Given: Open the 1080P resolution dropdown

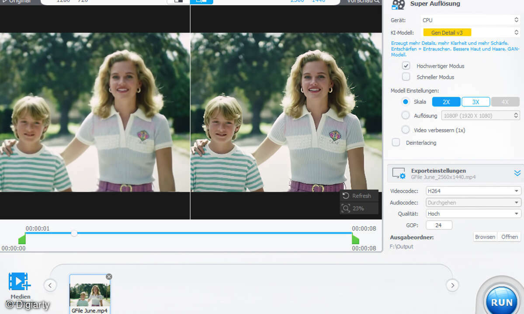Looking at the screenshot, I should (x=481, y=115).
